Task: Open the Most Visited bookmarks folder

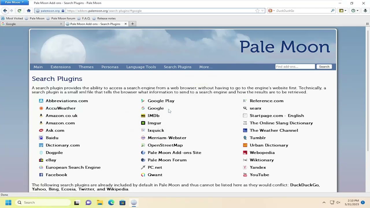Action: 12,18
